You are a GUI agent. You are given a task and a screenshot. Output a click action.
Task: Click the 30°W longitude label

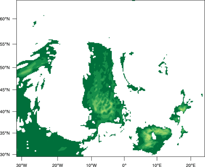pyautogui.click(x=22, y=165)
